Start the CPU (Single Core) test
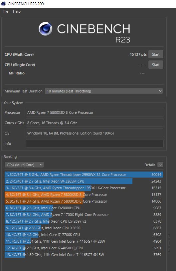This screenshot has width=176, height=271. click(x=156, y=65)
